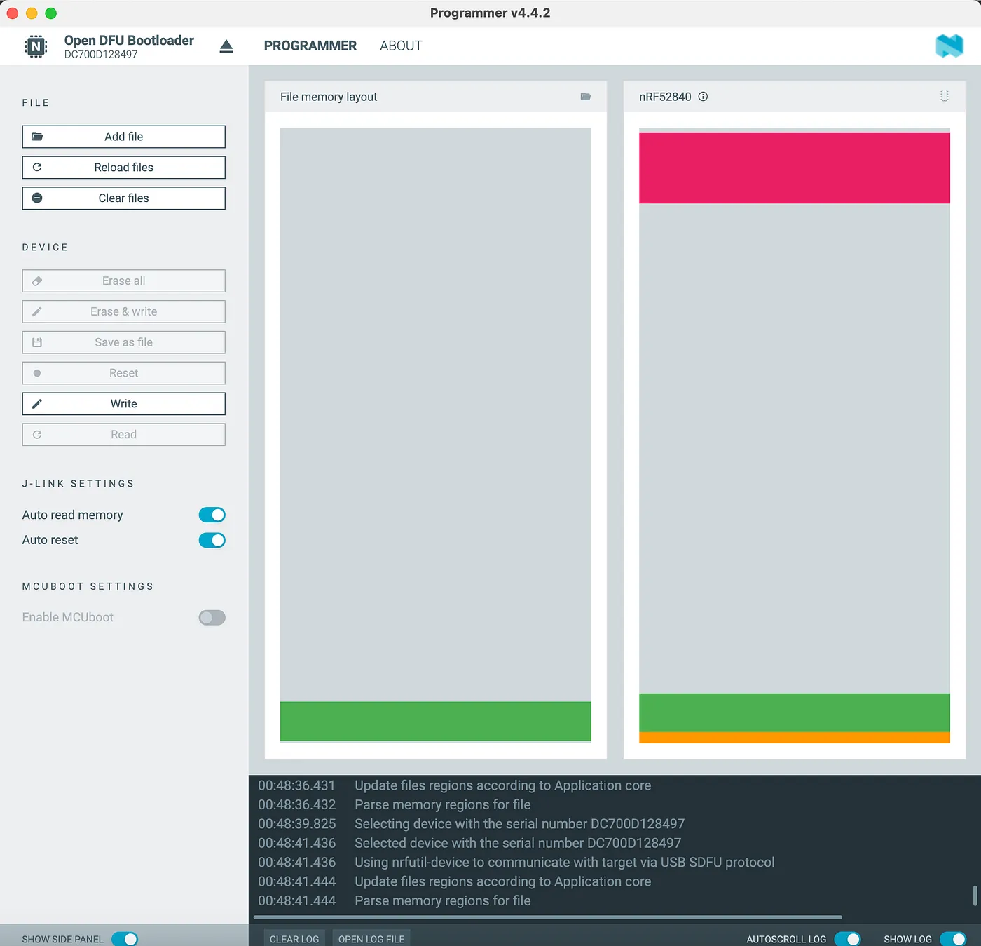The width and height of the screenshot is (981, 946).
Task: Click the minus circle icon on Clear files
Action: 37,198
